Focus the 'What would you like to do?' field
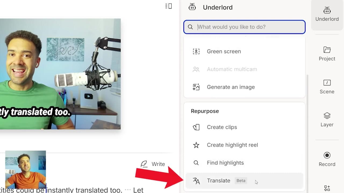This screenshot has width=344, height=193. (x=244, y=27)
